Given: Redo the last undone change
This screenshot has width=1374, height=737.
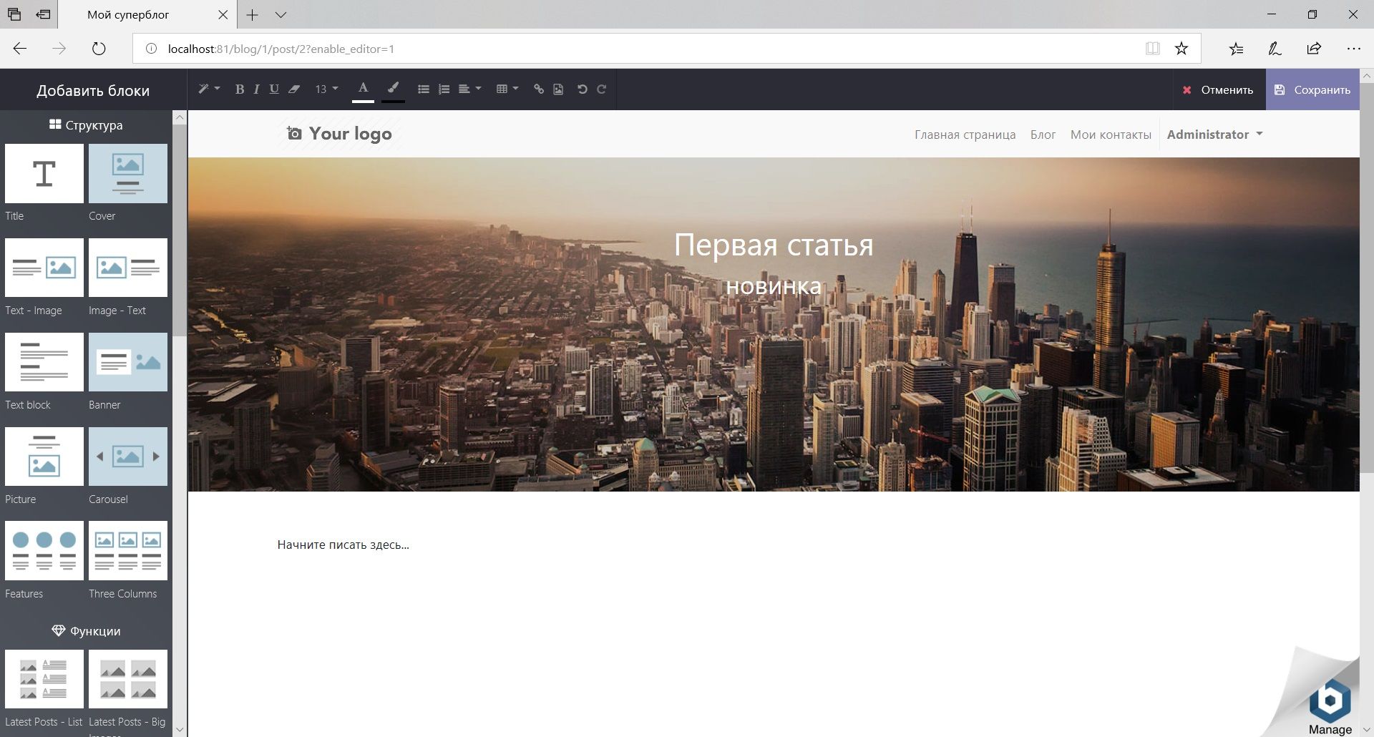Looking at the screenshot, I should pyautogui.click(x=601, y=89).
